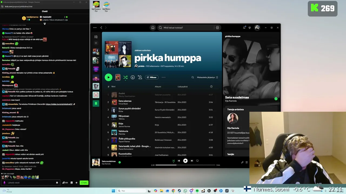Sort tracks by Nimi column
346x194 pixels.
click(113, 86)
